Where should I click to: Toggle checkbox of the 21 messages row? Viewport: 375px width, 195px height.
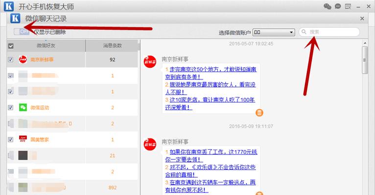[10, 156]
